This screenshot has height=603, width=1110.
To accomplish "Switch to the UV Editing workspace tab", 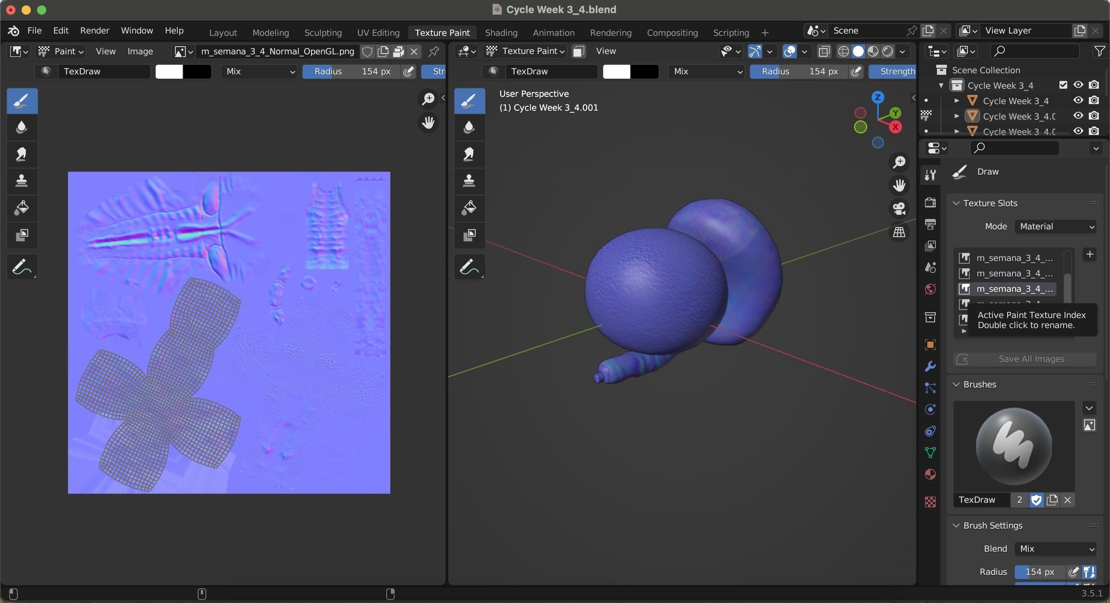I will (x=378, y=33).
